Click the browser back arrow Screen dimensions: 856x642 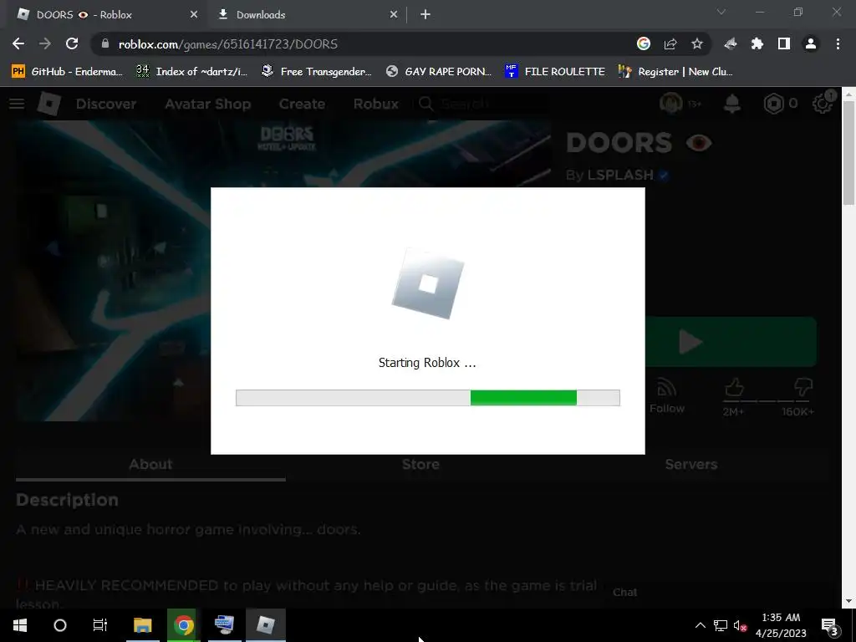click(18, 44)
